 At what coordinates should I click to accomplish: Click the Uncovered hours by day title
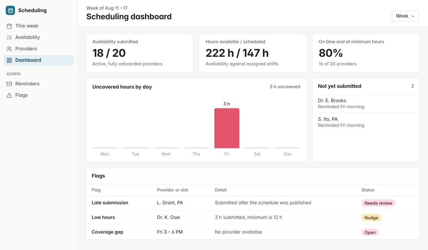click(x=122, y=87)
